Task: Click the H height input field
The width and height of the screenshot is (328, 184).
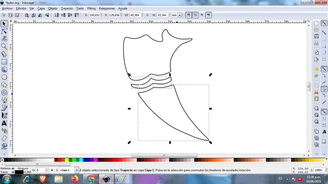Action: coord(162,15)
